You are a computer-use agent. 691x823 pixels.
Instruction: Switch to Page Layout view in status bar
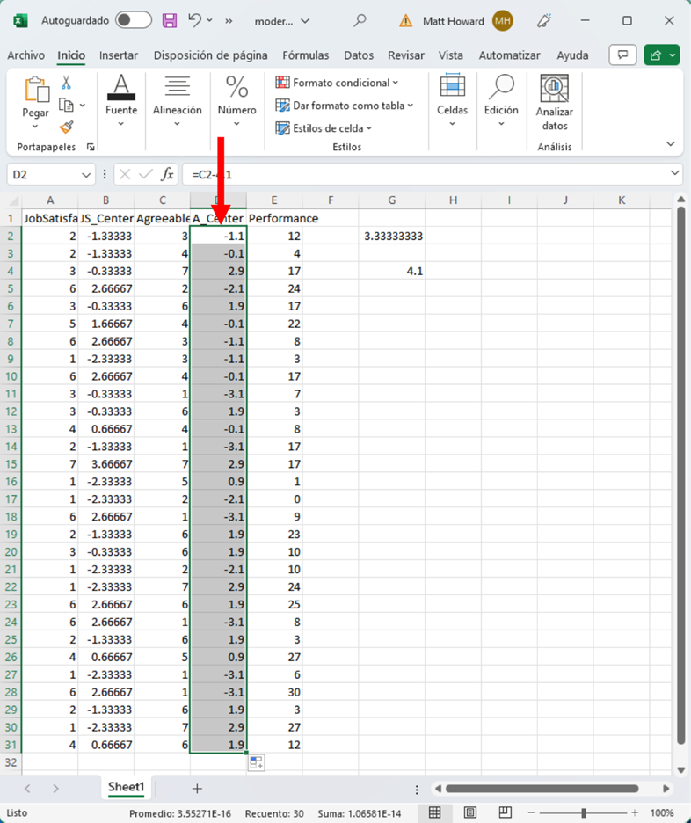point(470,812)
